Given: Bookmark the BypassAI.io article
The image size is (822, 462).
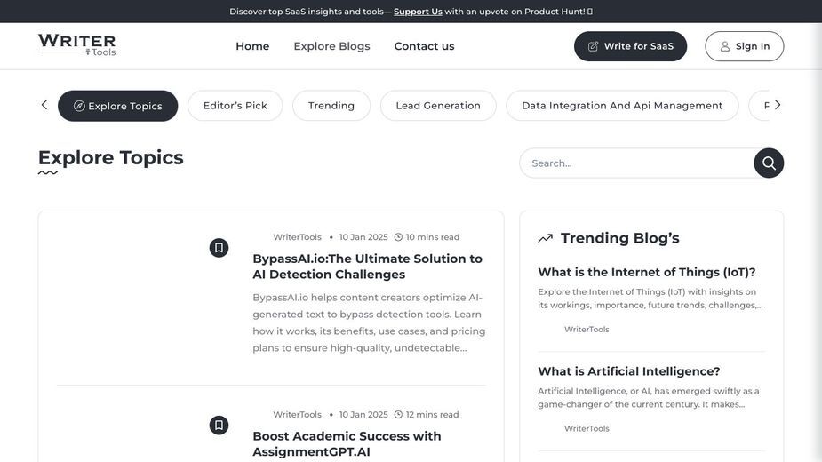Looking at the screenshot, I should [219, 248].
